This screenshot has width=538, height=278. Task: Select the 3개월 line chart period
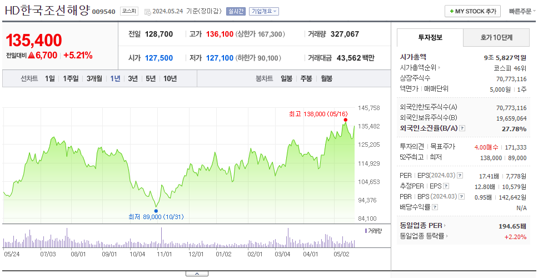(x=94, y=78)
